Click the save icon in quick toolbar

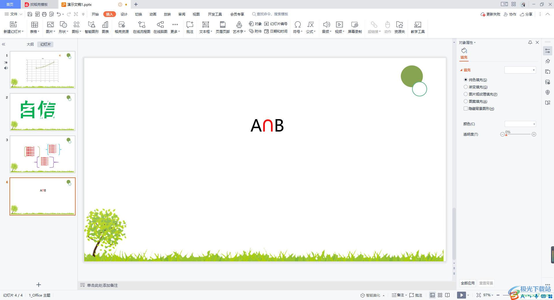pyautogui.click(x=30, y=14)
